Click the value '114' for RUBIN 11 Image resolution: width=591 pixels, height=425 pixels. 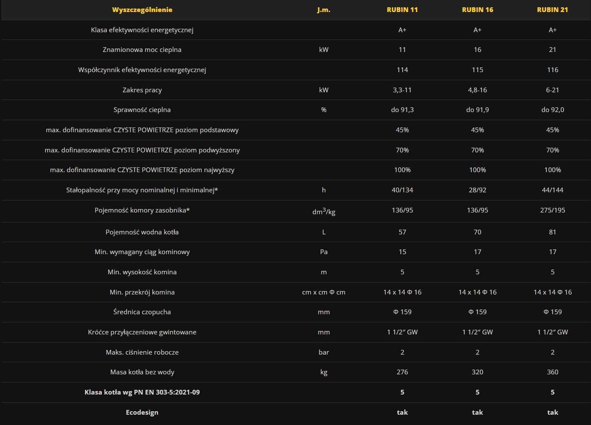coord(402,70)
